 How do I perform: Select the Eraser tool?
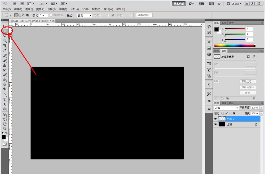pyautogui.click(x=5, y=75)
